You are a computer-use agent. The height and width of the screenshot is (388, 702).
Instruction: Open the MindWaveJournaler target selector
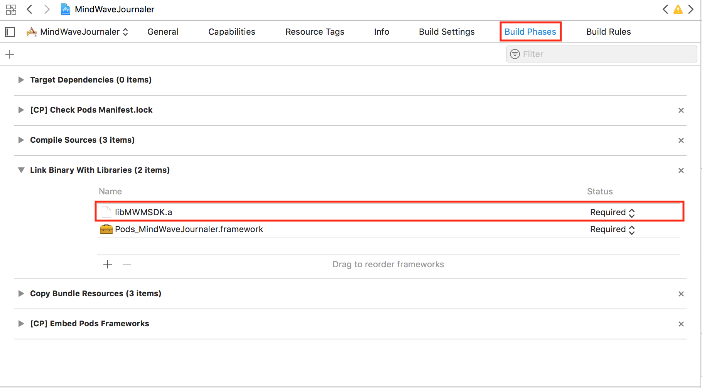[x=78, y=32]
